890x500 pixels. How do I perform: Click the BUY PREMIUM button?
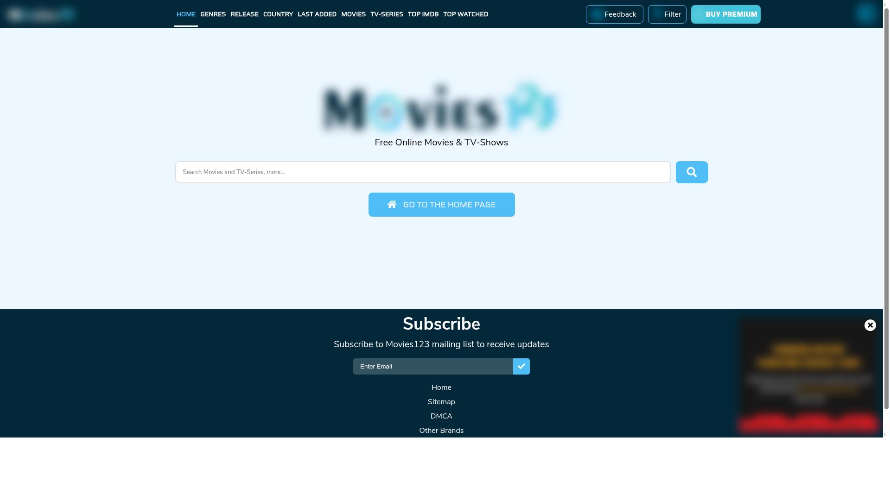point(725,14)
